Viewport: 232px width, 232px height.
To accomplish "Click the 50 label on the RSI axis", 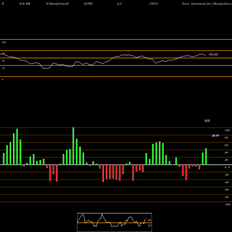I will 3,61.
